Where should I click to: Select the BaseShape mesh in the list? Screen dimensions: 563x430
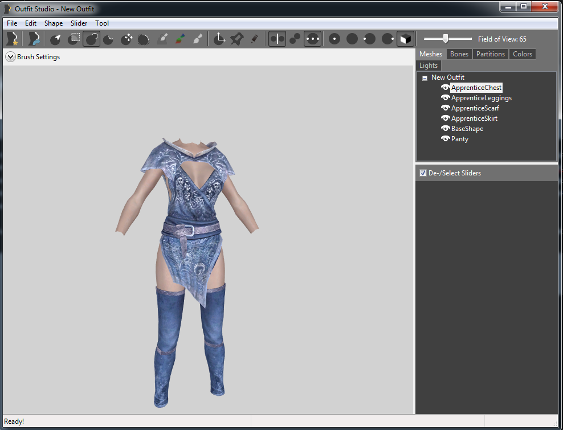(x=467, y=129)
